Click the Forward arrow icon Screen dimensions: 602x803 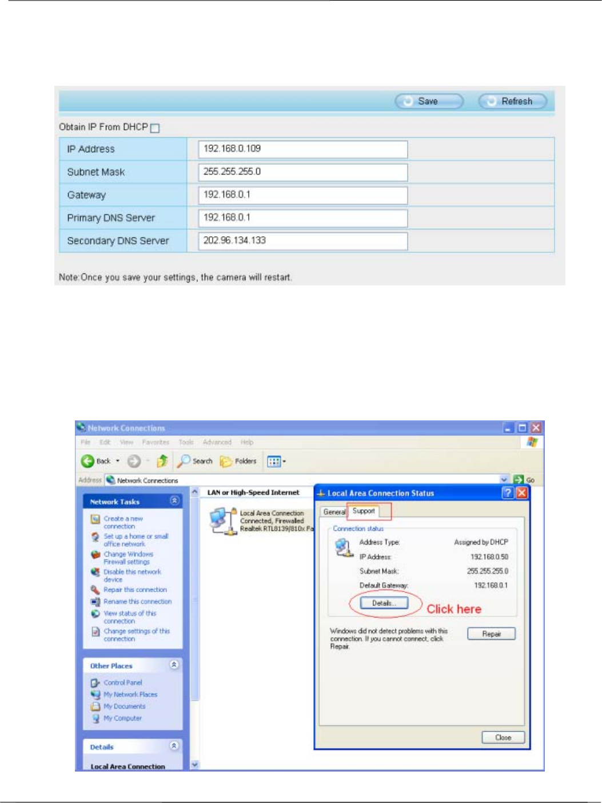pyautogui.click(x=134, y=461)
